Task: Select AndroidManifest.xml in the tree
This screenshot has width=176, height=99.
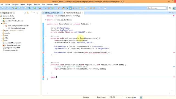Action: coord(13,43)
